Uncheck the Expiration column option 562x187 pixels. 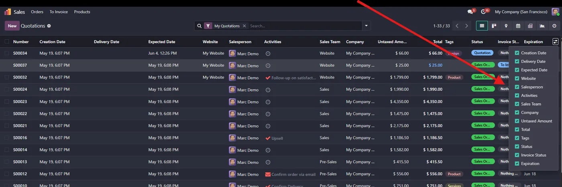pyautogui.click(x=517, y=163)
